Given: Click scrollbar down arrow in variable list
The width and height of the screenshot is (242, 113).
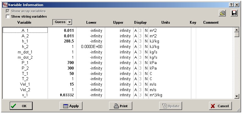Looking at the screenshot, I should coord(237,96).
